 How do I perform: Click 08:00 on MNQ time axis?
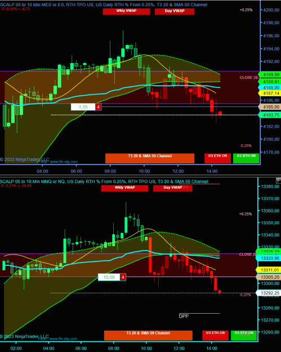[114, 349]
